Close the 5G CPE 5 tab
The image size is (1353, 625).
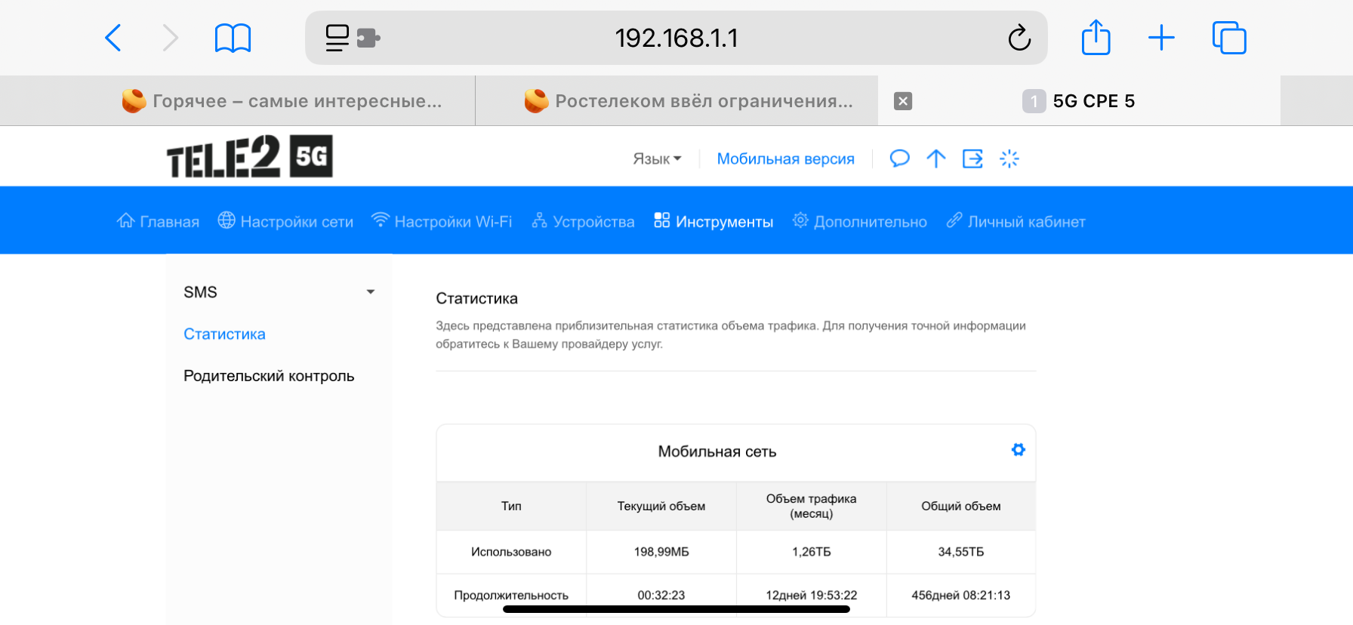pyautogui.click(x=903, y=101)
